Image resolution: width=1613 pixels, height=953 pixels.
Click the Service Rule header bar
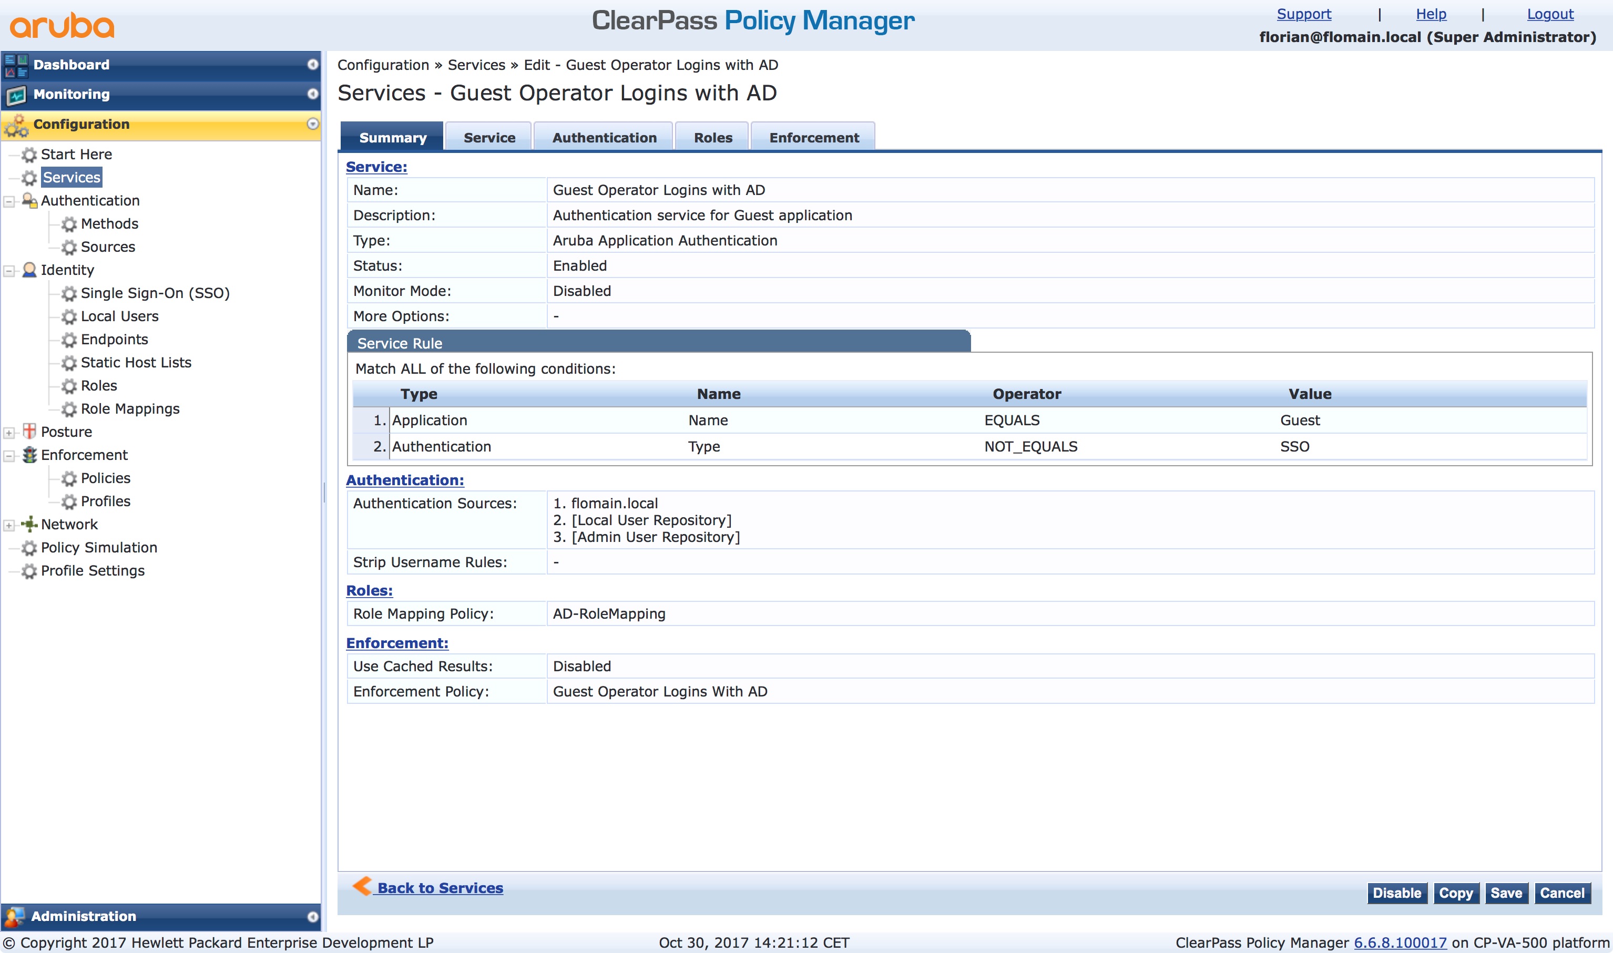coord(659,342)
